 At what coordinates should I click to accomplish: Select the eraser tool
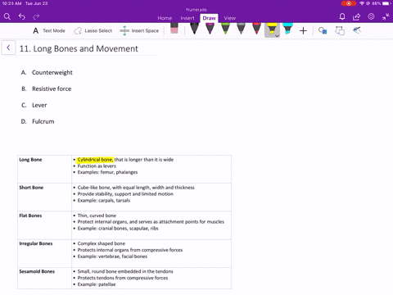(174, 29)
